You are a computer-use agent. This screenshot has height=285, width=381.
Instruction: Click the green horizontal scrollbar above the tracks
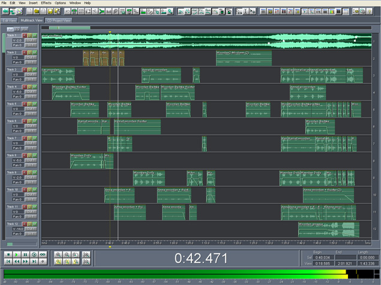click(70, 28)
